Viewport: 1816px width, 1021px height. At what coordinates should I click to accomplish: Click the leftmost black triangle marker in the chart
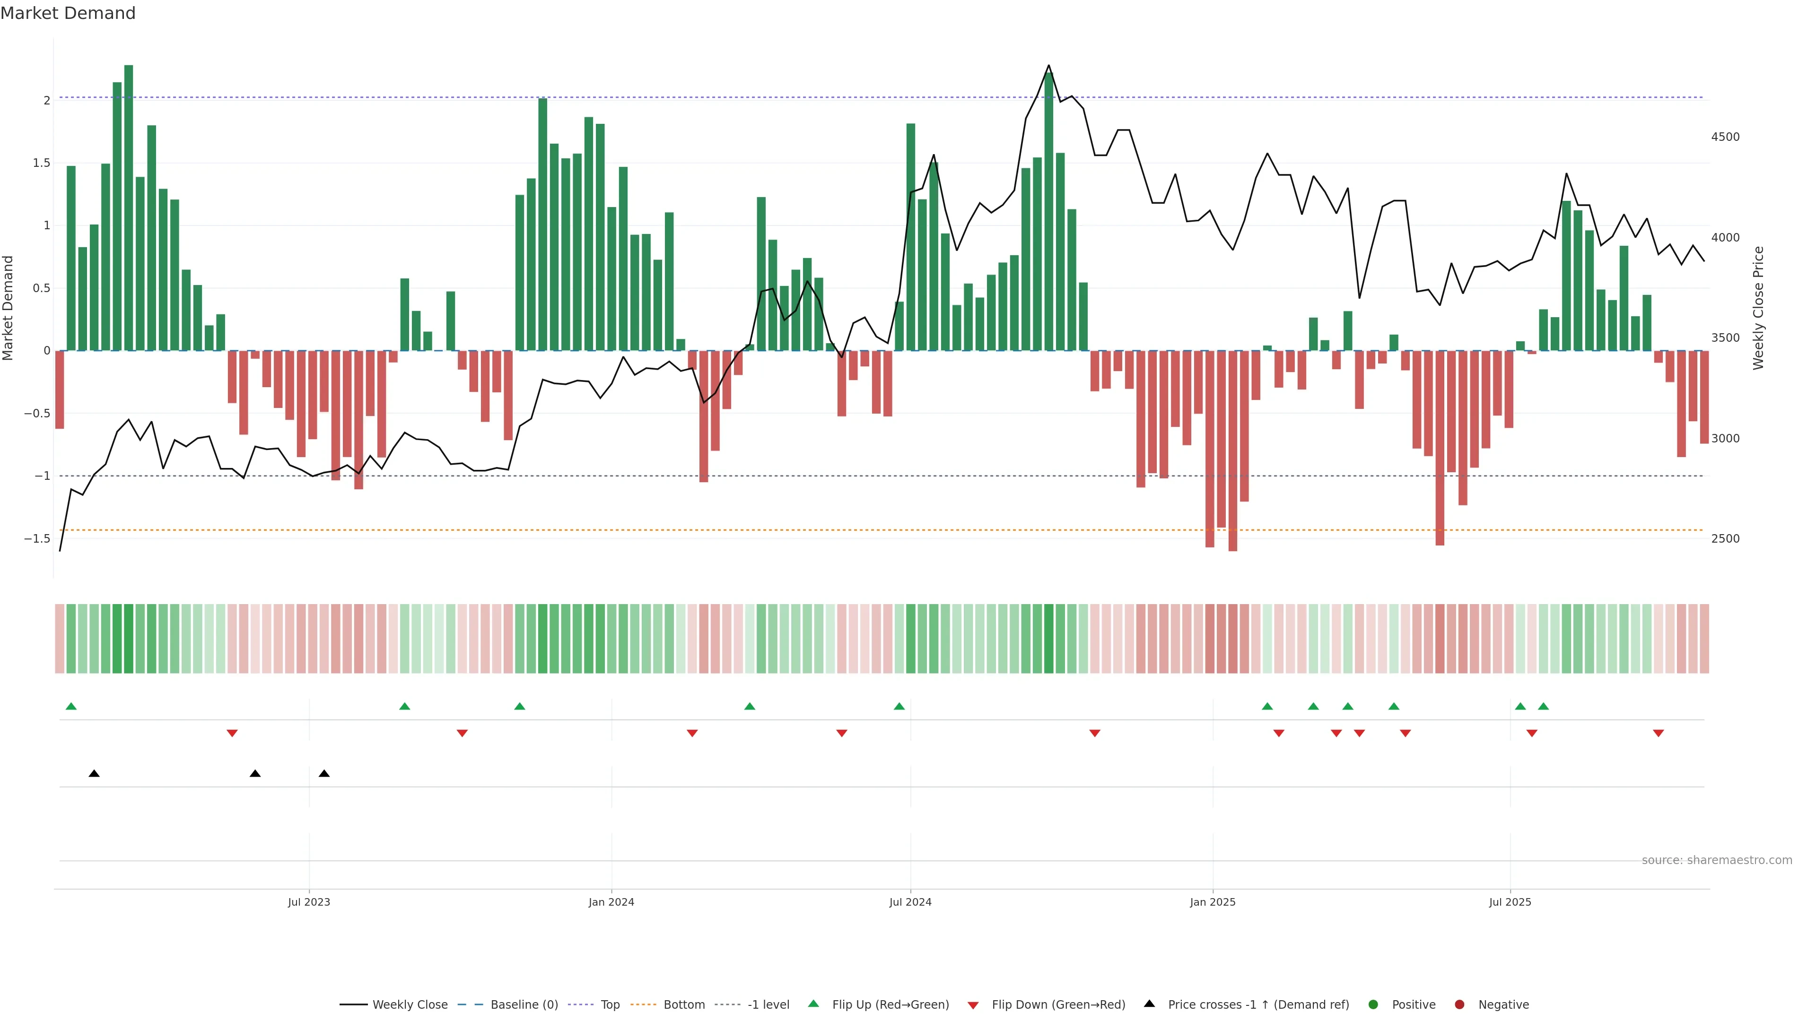94,774
